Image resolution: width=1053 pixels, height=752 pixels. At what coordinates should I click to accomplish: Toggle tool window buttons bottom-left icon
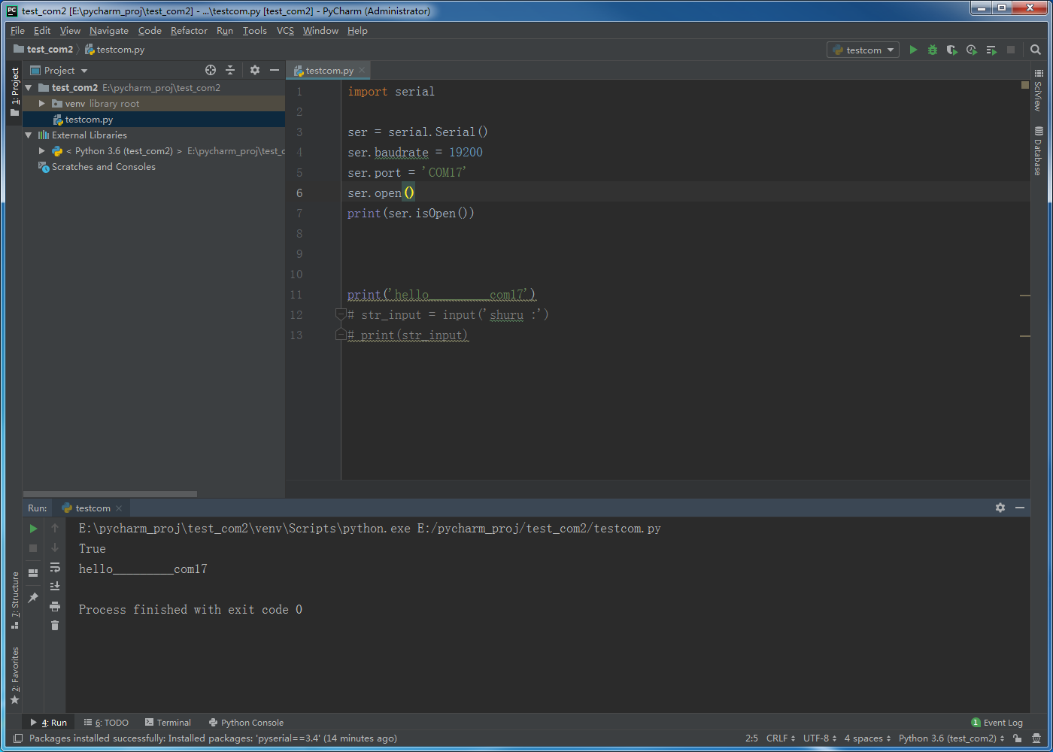pos(18,738)
